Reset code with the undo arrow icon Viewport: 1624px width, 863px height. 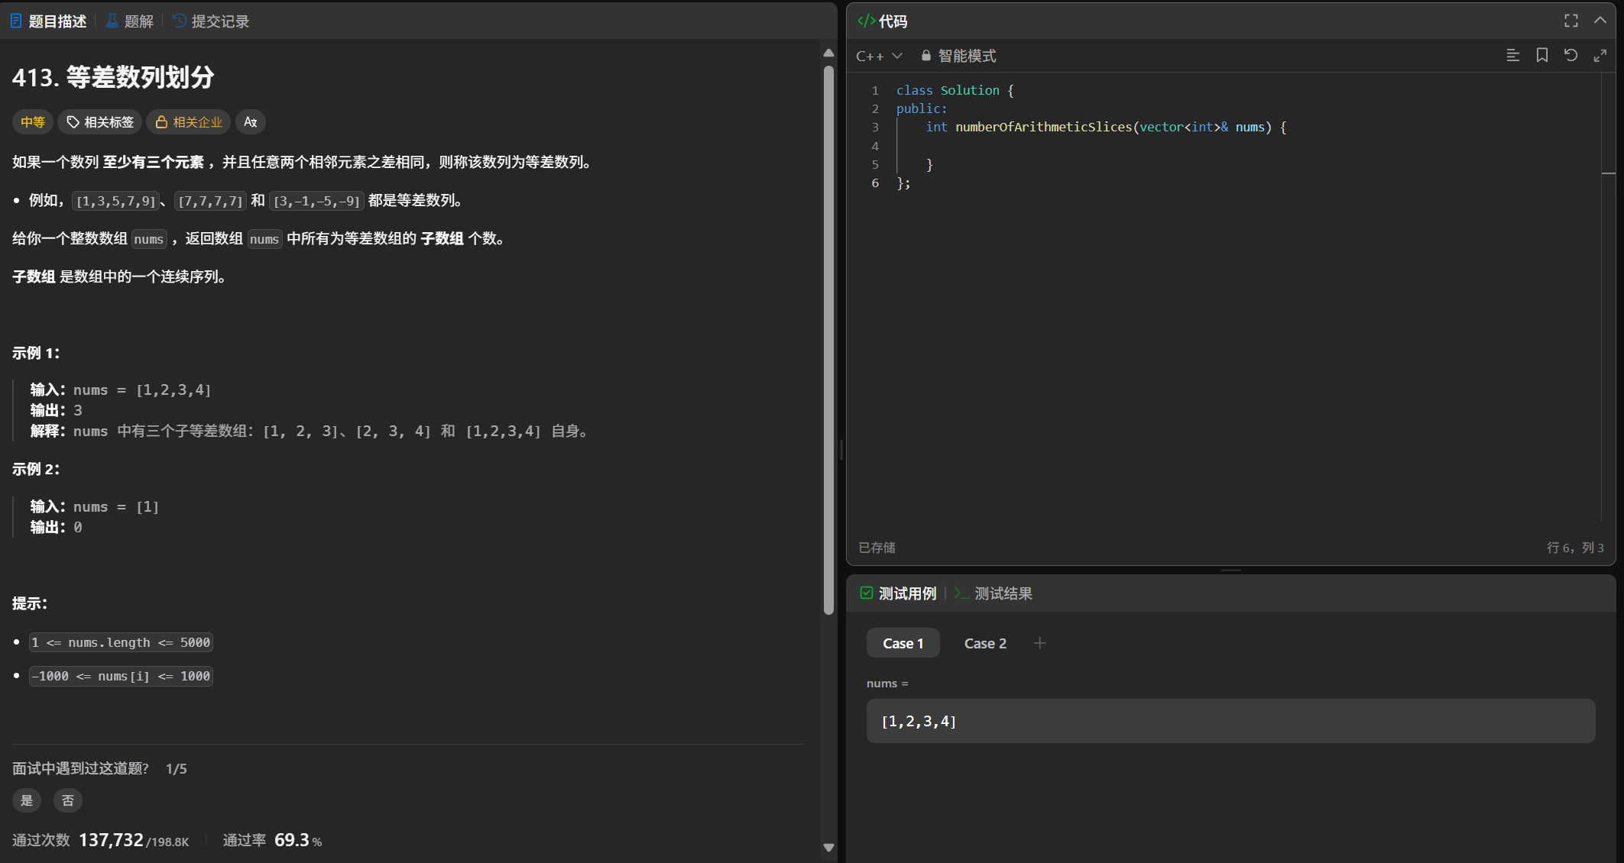[1571, 55]
